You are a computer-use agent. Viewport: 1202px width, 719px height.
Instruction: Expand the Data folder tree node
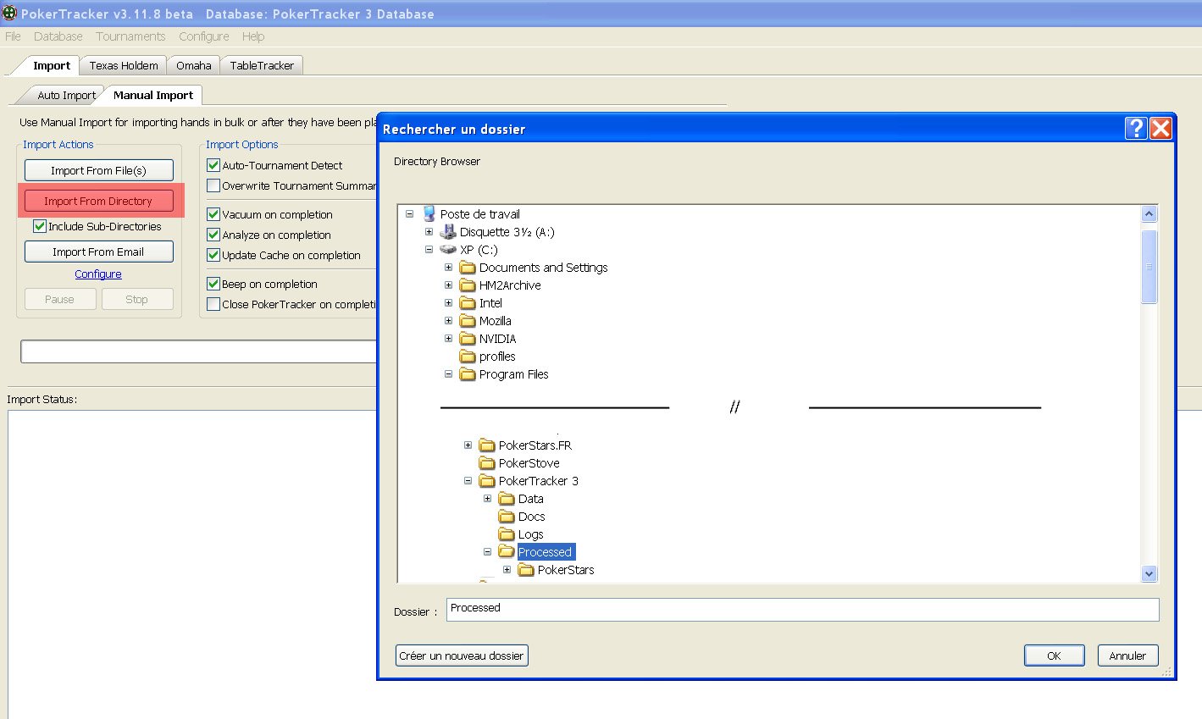coord(487,499)
